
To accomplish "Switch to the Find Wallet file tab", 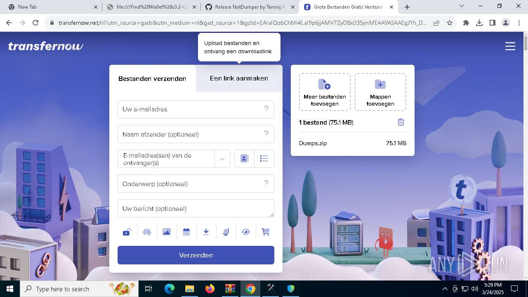I will (151, 7).
